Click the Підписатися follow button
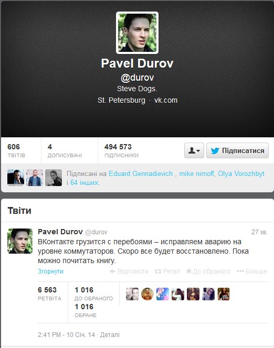274x348 pixels. click(237, 150)
